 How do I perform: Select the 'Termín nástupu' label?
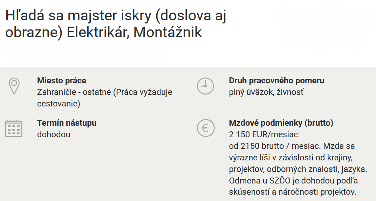[x=67, y=123]
